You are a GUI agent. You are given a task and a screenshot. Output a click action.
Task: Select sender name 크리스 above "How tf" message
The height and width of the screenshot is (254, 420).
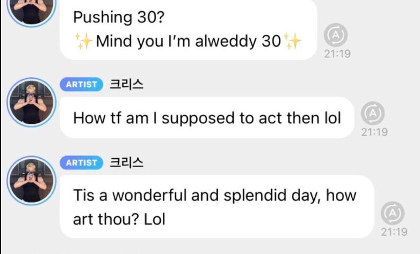[x=126, y=85]
